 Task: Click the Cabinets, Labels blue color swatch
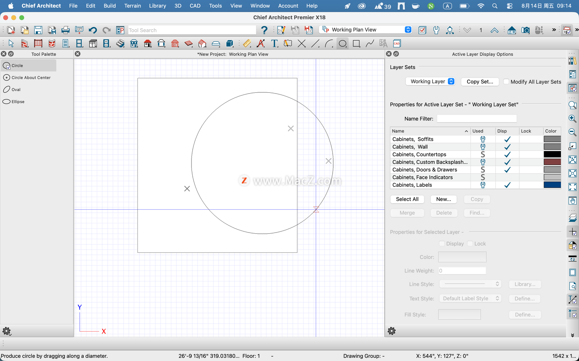pos(552,185)
